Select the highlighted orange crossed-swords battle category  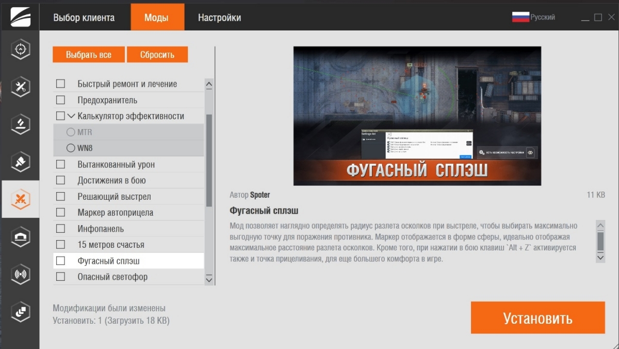[21, 199]
